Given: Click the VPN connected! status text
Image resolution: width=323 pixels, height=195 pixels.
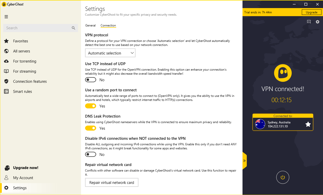Looking at the screenshot, I should [x=283, y=89].
